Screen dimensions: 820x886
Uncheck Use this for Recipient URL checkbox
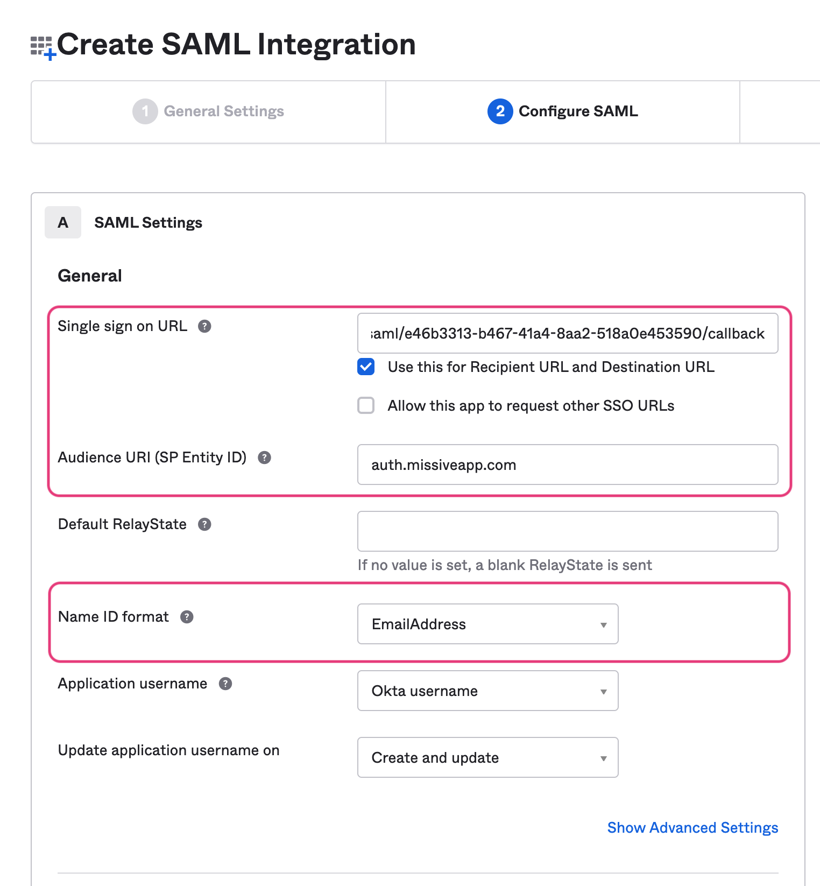pyautogui.click(x=366, y=367)
